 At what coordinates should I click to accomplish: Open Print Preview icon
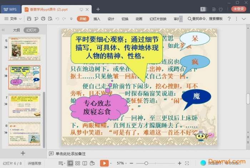(50, 19)
